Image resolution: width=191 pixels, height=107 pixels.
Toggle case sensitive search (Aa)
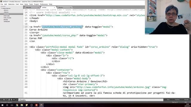pyautogui.click(x=4, y=100)
